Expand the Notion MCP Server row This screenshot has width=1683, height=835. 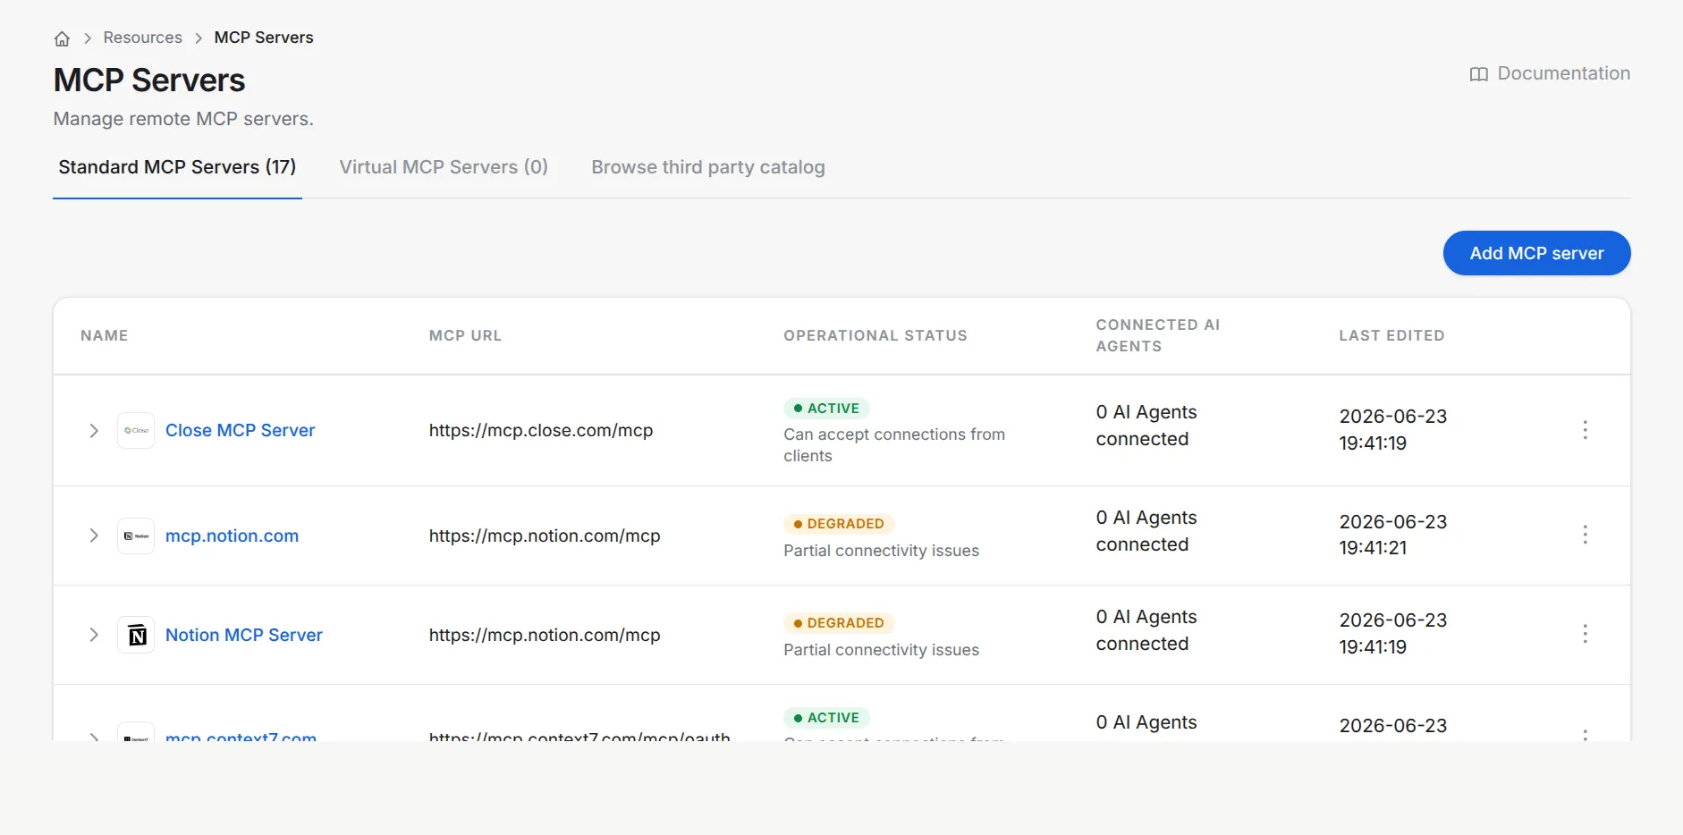[94, 635]
